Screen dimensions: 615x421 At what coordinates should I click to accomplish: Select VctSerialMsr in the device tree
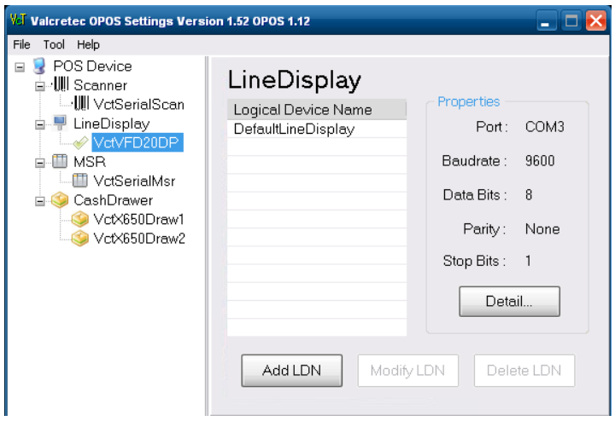135,181
